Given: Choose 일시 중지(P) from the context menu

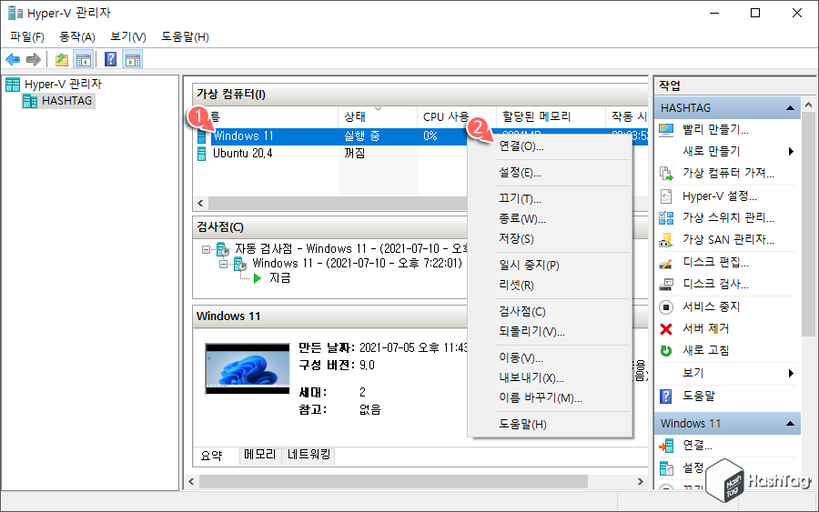Looking at the screenshot, I should point(550,266).
